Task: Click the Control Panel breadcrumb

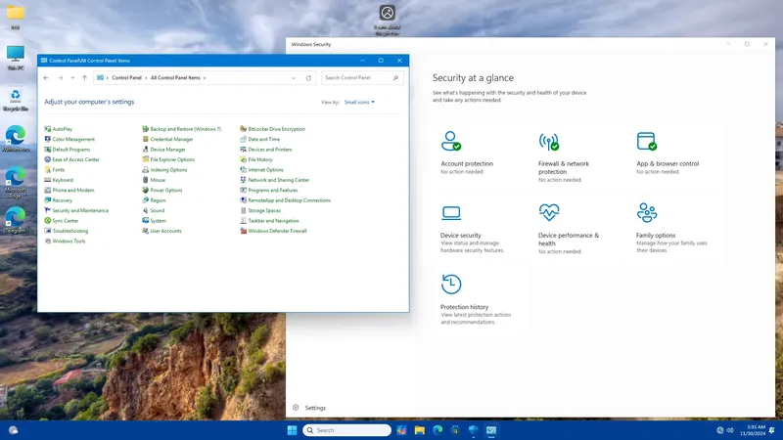Action: (x=127, y=78)
